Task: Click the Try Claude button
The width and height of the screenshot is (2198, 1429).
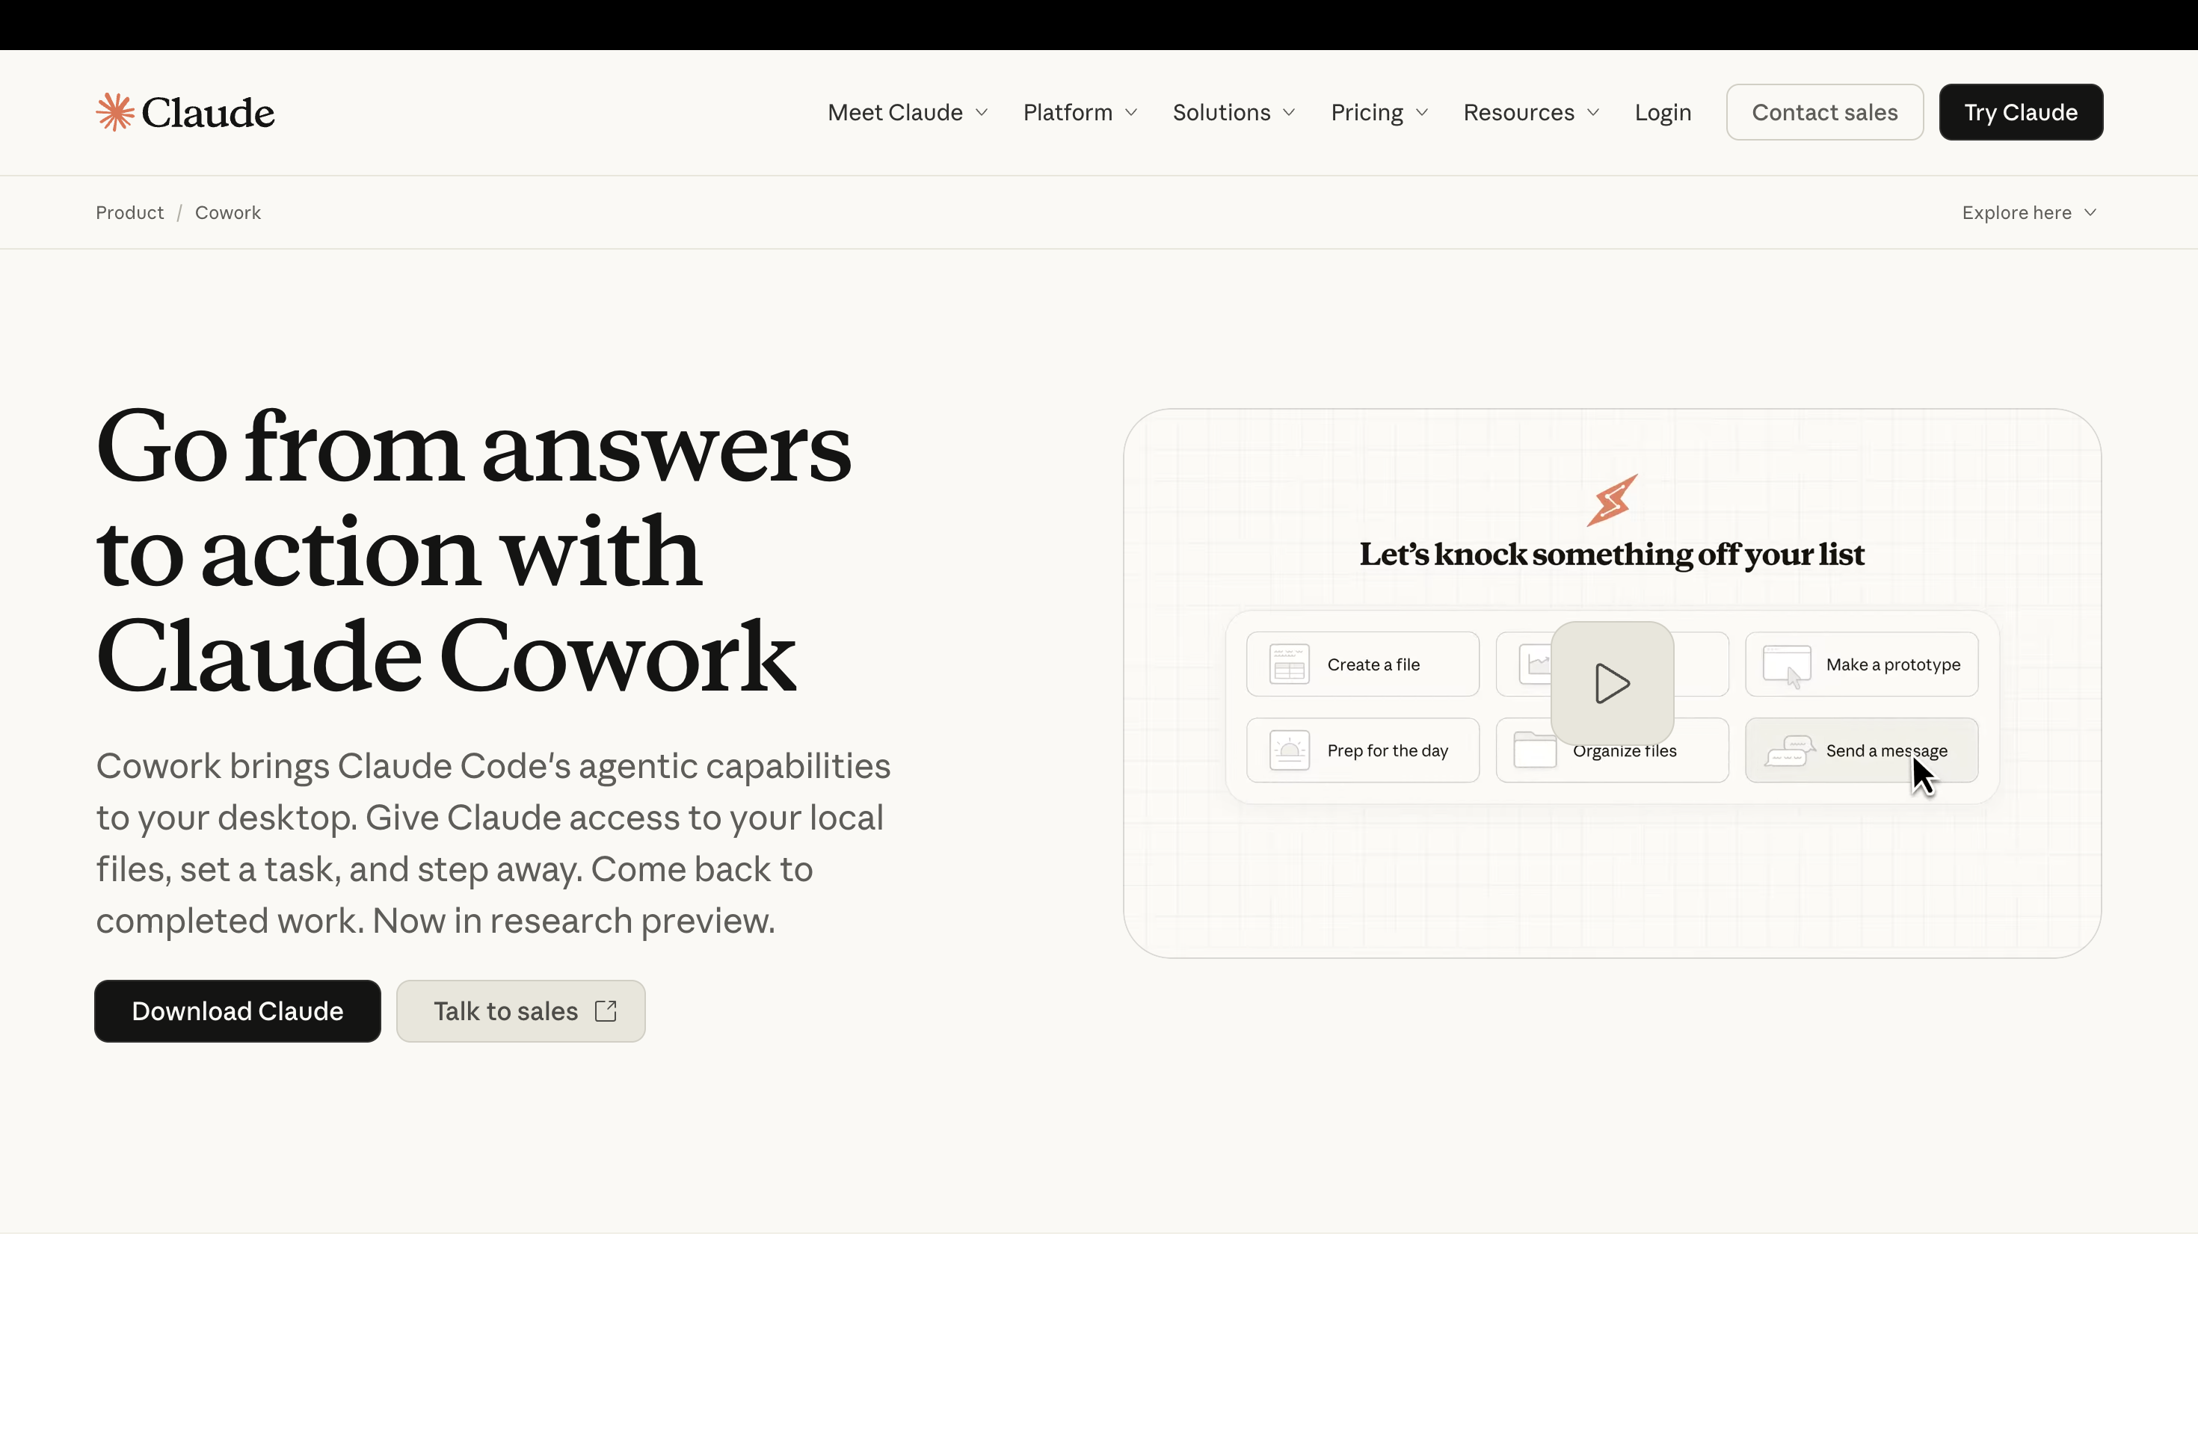Action: click(x=2021, y=113)
